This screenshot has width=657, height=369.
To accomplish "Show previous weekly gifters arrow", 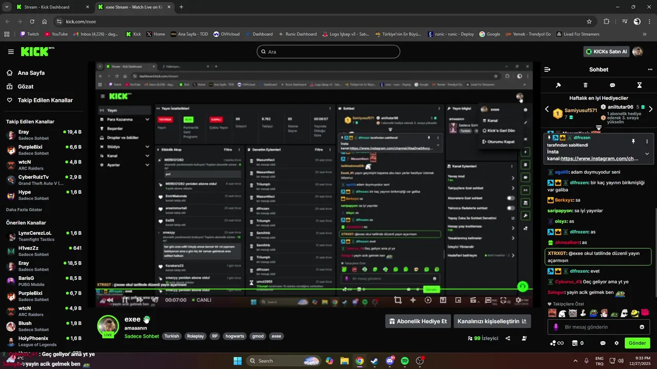I will coord(547,109).
